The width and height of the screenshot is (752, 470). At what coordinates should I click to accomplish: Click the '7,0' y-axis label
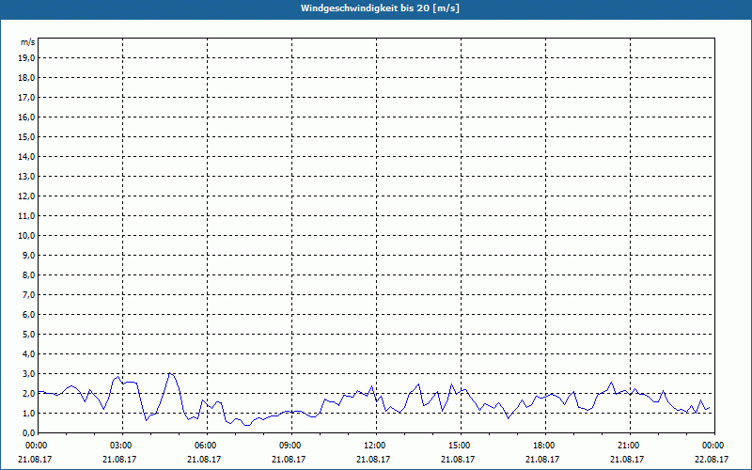[x=29, y=295]
